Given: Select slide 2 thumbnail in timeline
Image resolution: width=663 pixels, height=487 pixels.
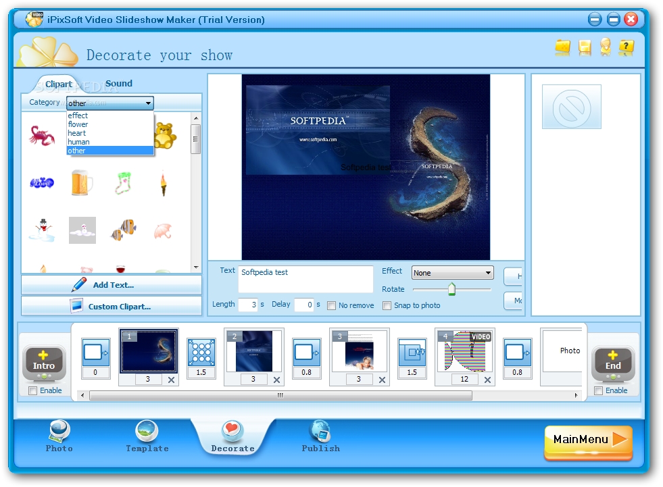Looking at the screenshot, I should click(253, 351).
